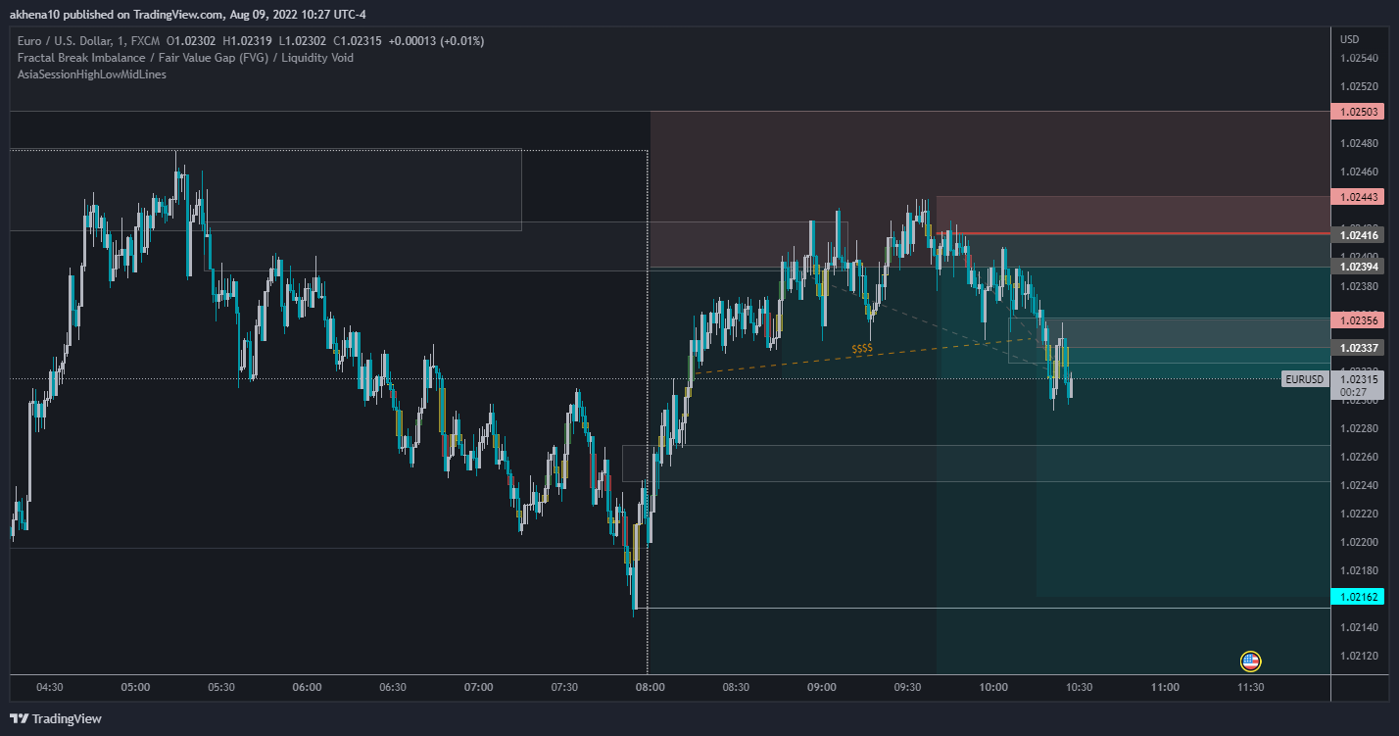Click the 11:00 time axis label
This screenshot has height=736, width=1399.
point(1164,687)
